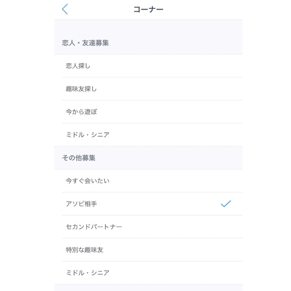This screenshot has width=291, height=291.
Task: Select the 恋人探し option
Action: [78, 66]
